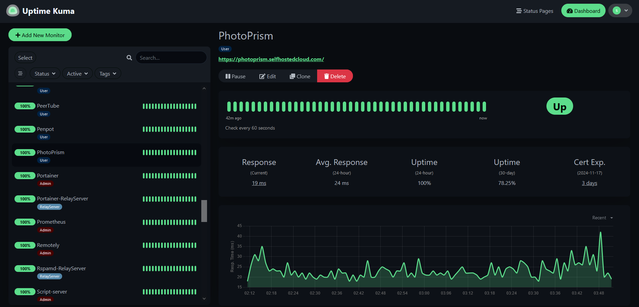The height and width of the screenshot is (307, 639).
Task: Click the main heartbeat bar for PhotoPrism
Action: click(357, 107)
